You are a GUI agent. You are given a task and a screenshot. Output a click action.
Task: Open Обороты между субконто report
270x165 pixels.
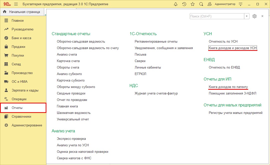tap(76, 87)
